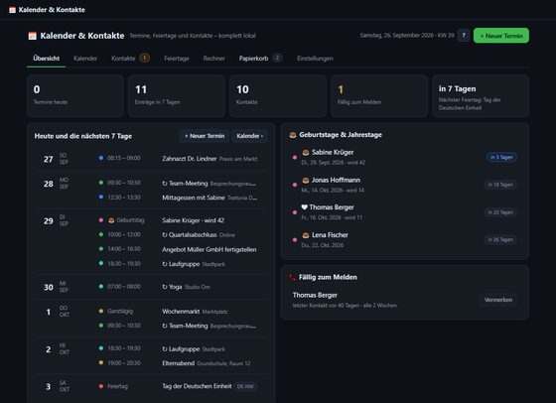The image size is (556, 403).
Task: Click the cake icon beside Jonas Hoffmann
Action: coord(306,180)
